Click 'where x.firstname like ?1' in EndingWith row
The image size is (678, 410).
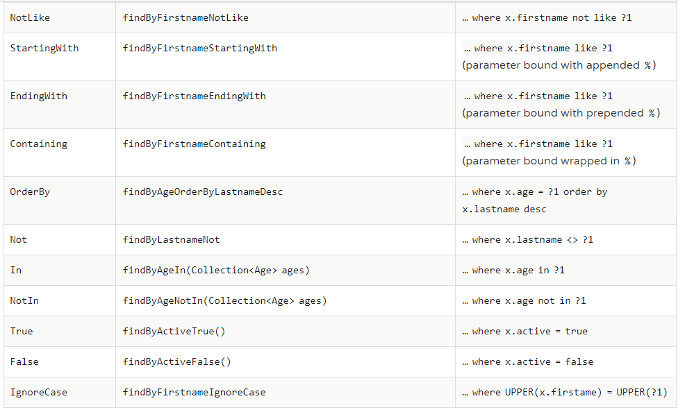(543, 96)
